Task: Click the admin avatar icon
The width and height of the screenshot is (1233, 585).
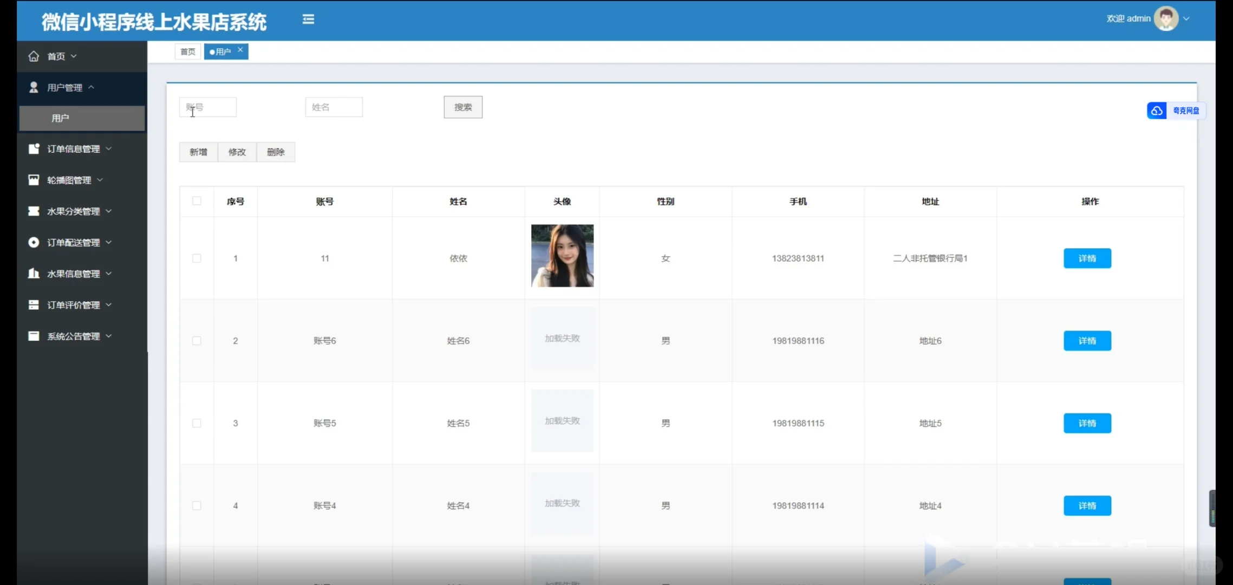Action: pyautogui.click(x=1165, y=18)
